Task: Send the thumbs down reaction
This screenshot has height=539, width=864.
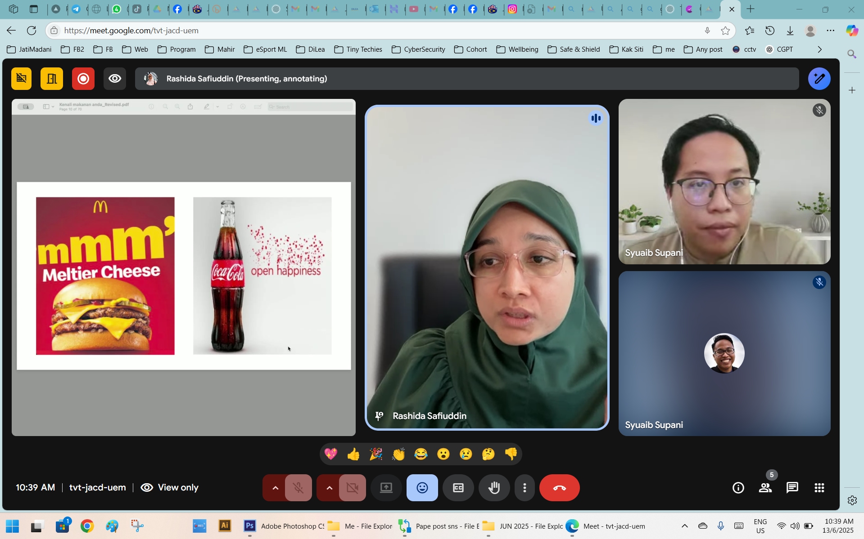Action: (511, 454)
